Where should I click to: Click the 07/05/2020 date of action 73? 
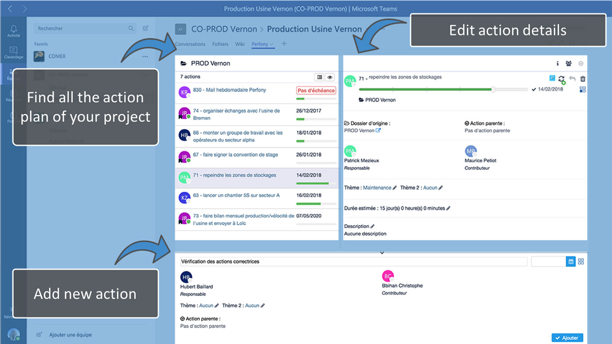[309, 216]
